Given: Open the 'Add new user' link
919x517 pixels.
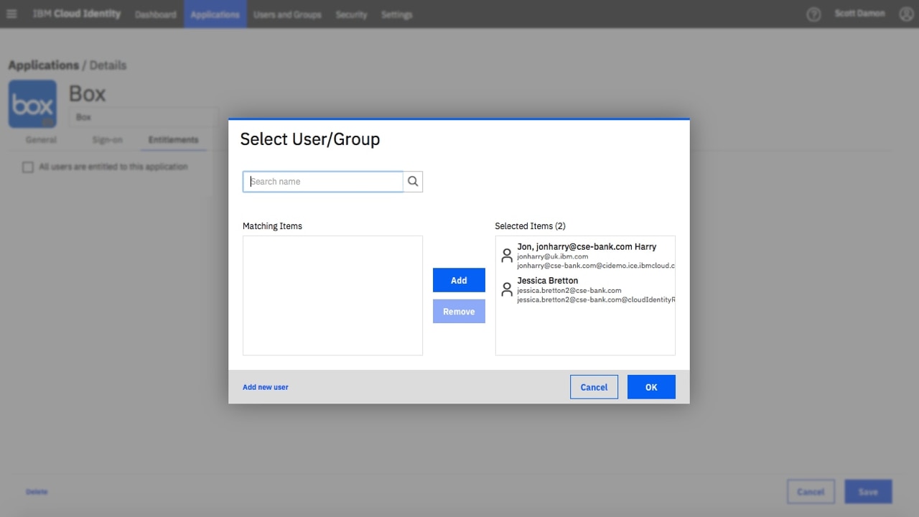Looking at the screenshot, I should [265, 386].
